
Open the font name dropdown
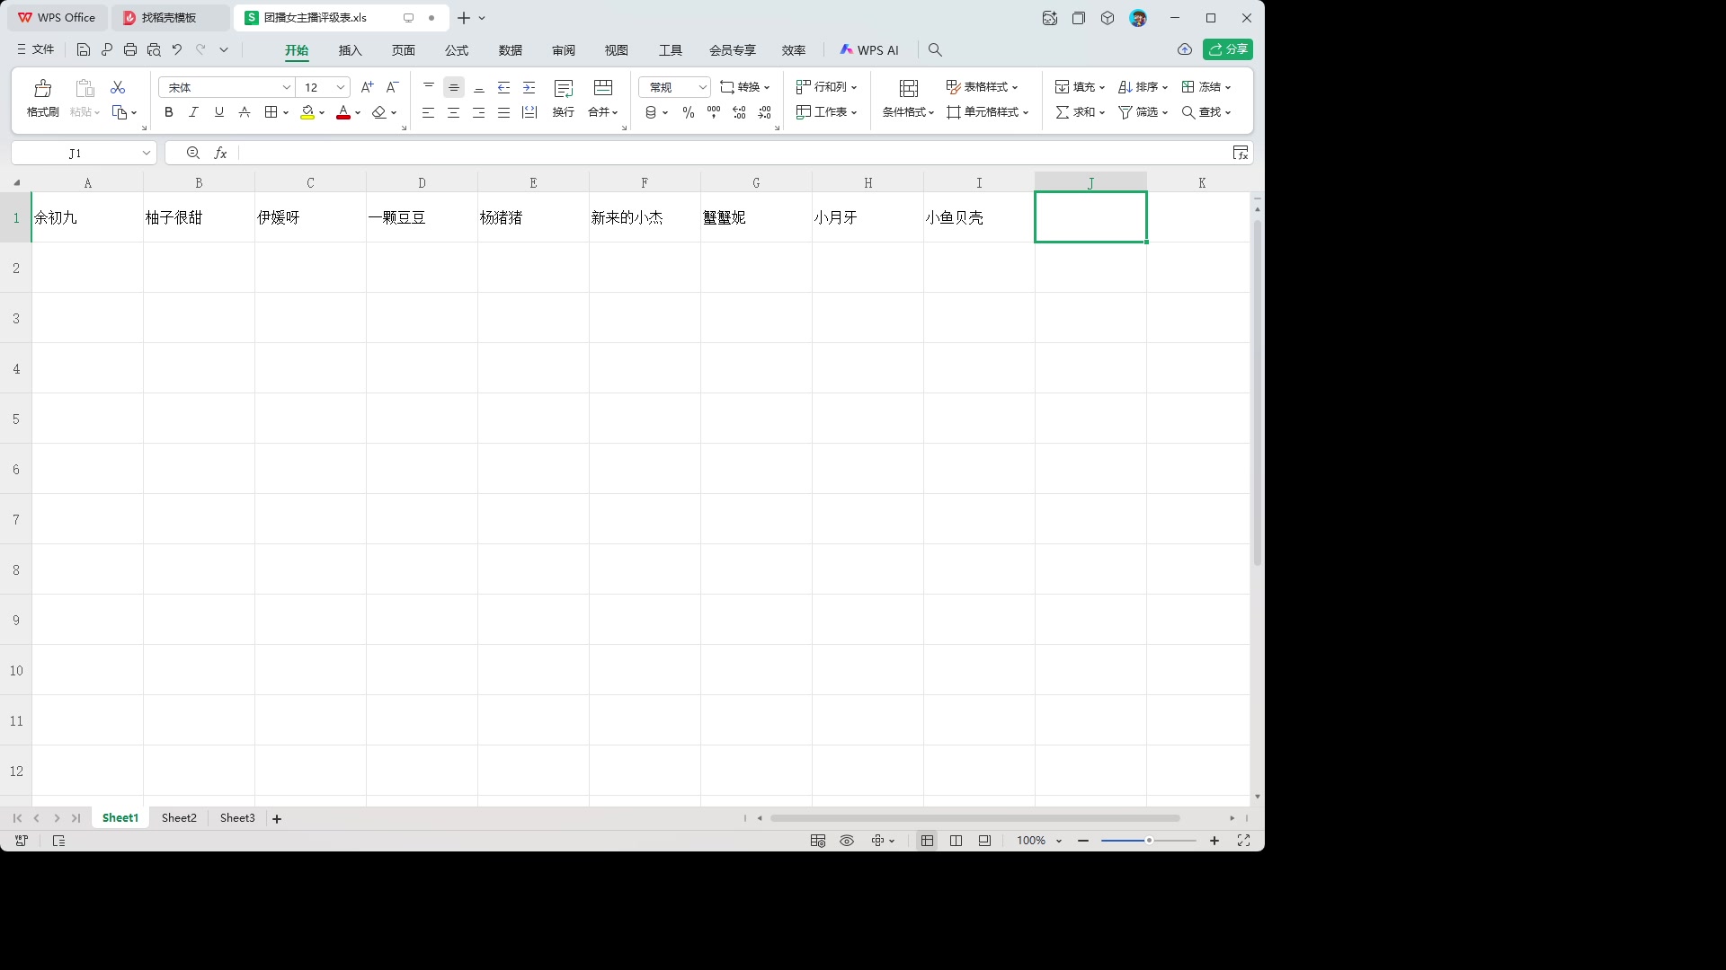(x=286, y=87)
